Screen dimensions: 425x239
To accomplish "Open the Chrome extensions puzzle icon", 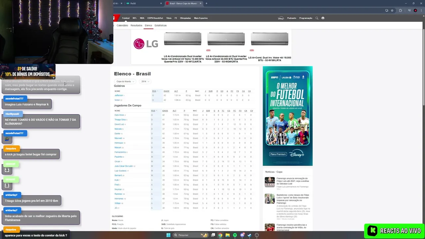I will coord(400,10).
